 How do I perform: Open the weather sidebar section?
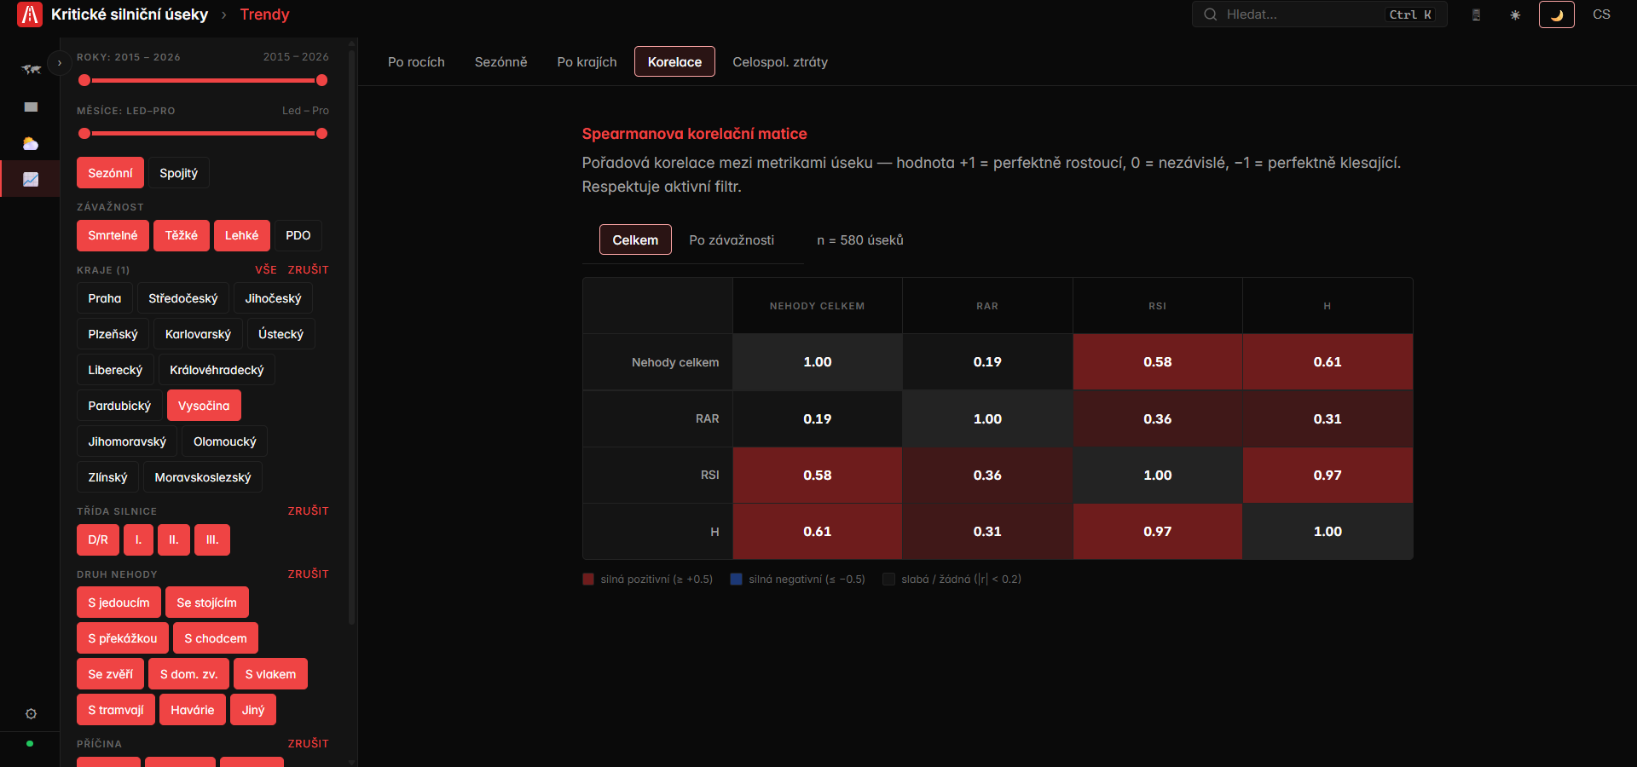tap(31, 143)
